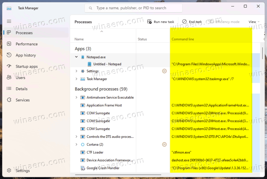The width and height of the screenshot is (267, 179).
Task: Go to the Services page
Action: (36, 100)
